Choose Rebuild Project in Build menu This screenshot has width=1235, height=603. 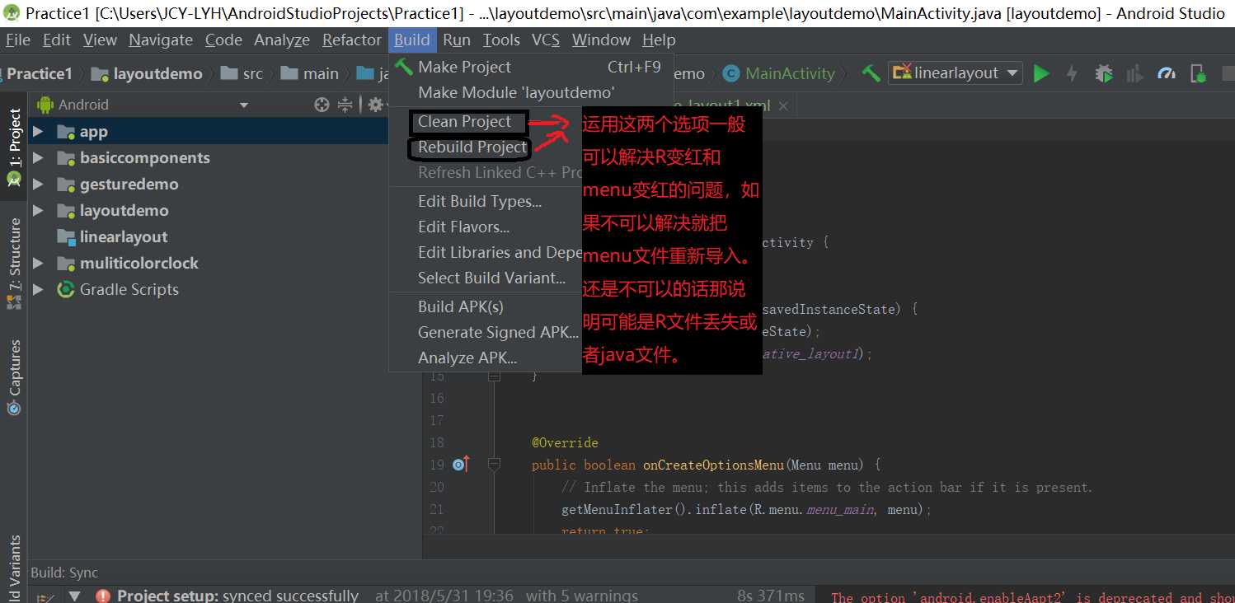coord(472,147)
